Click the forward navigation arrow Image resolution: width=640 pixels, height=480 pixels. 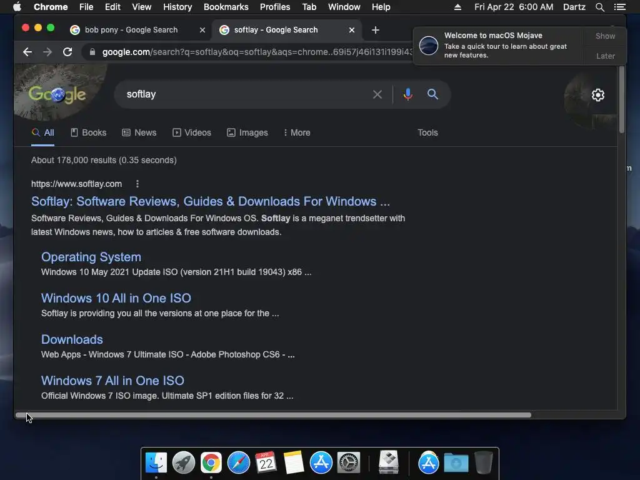pos(47,52)
